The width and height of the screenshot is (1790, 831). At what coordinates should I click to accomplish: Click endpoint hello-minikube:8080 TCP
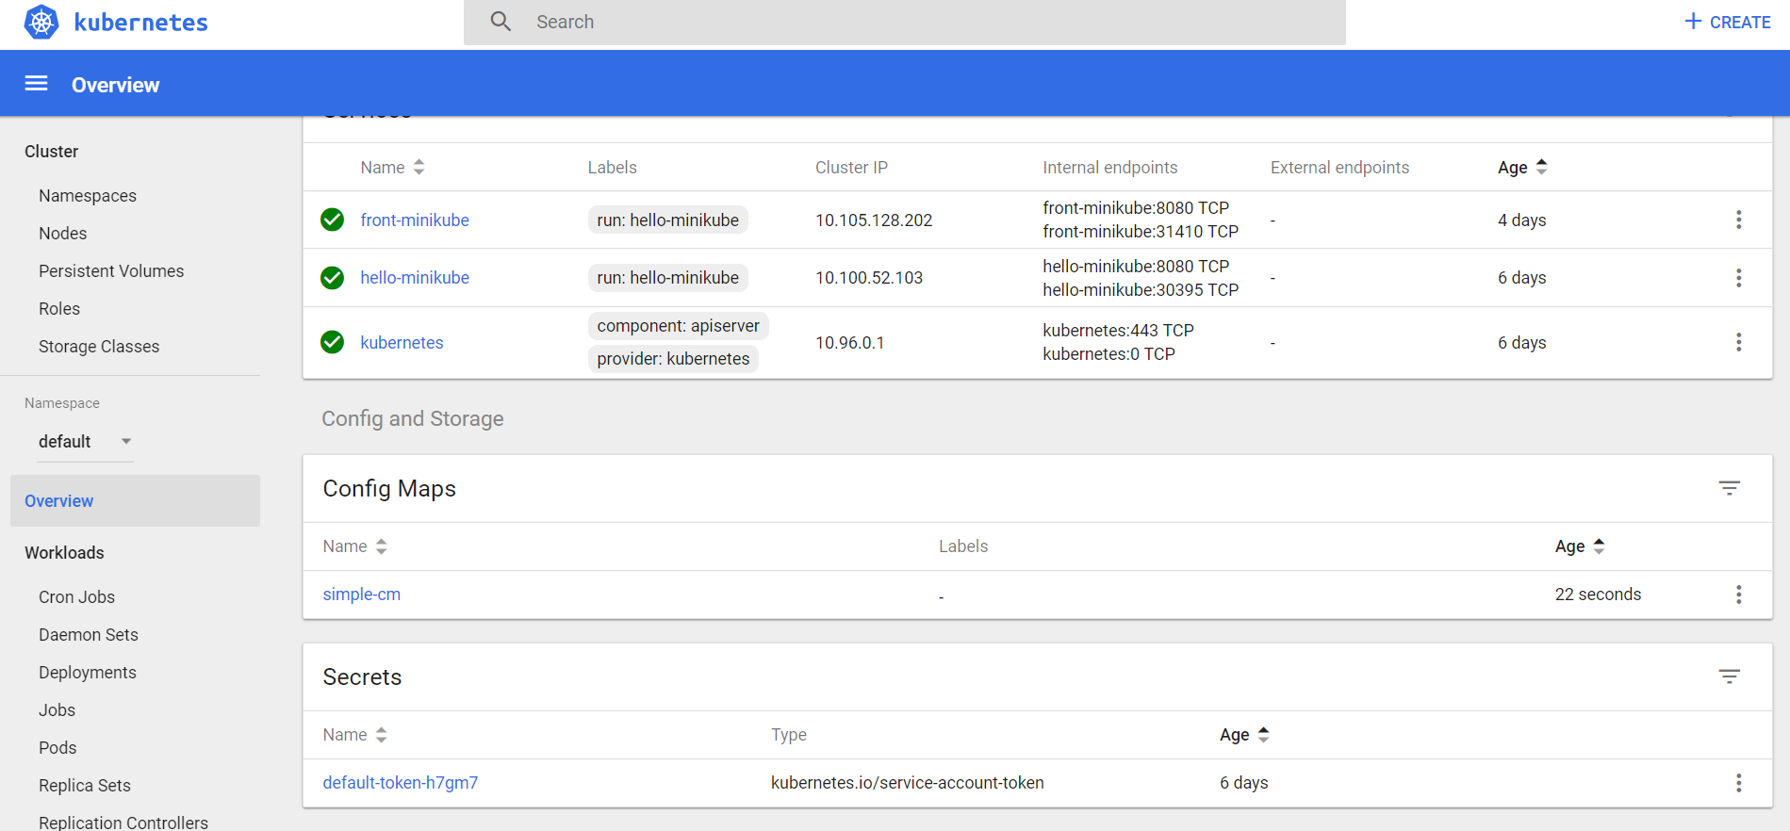[1136, 267]
